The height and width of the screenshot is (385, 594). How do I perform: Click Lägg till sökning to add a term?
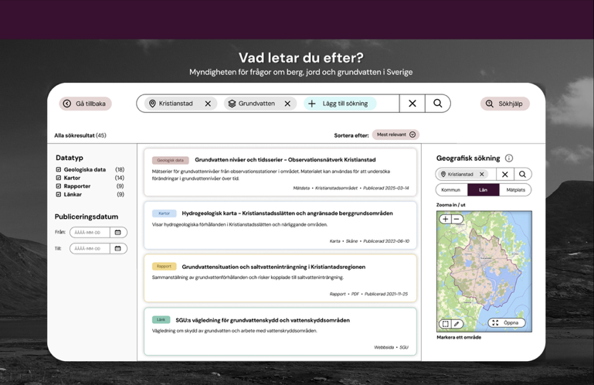(340, 104)
